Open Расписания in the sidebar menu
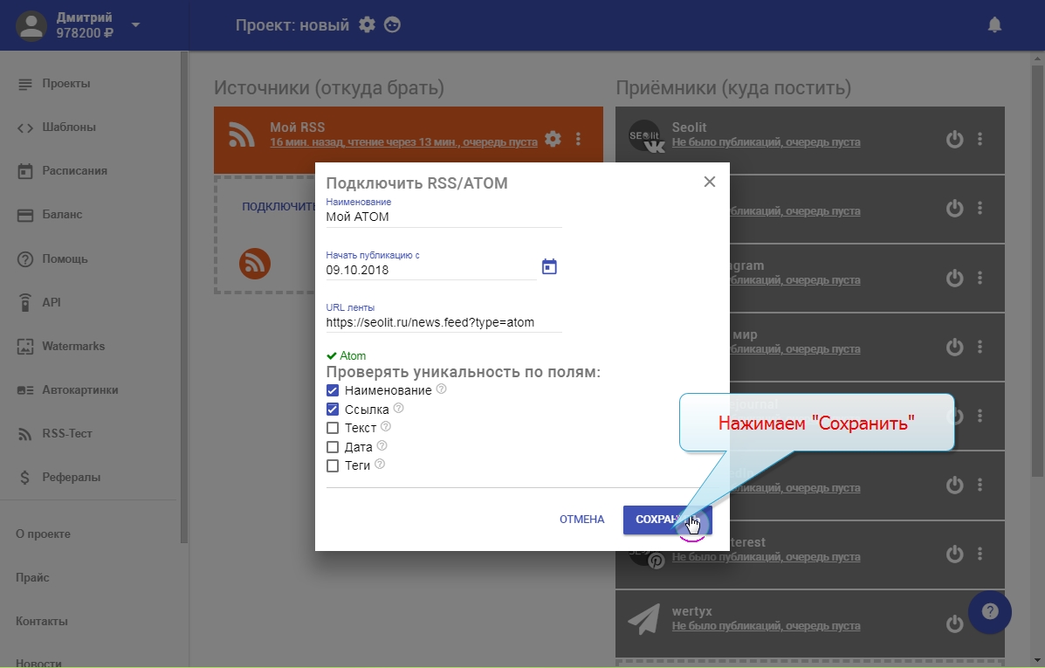 coord(74,171)
